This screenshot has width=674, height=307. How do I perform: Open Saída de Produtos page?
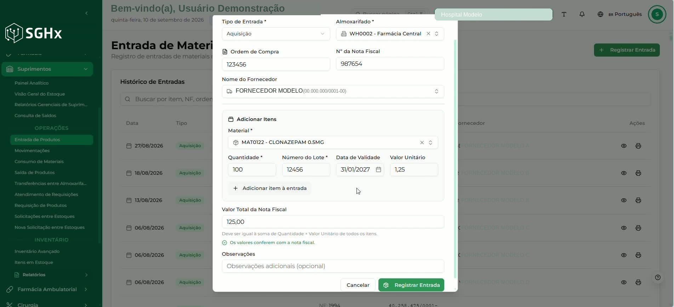[x=35, y=173]
